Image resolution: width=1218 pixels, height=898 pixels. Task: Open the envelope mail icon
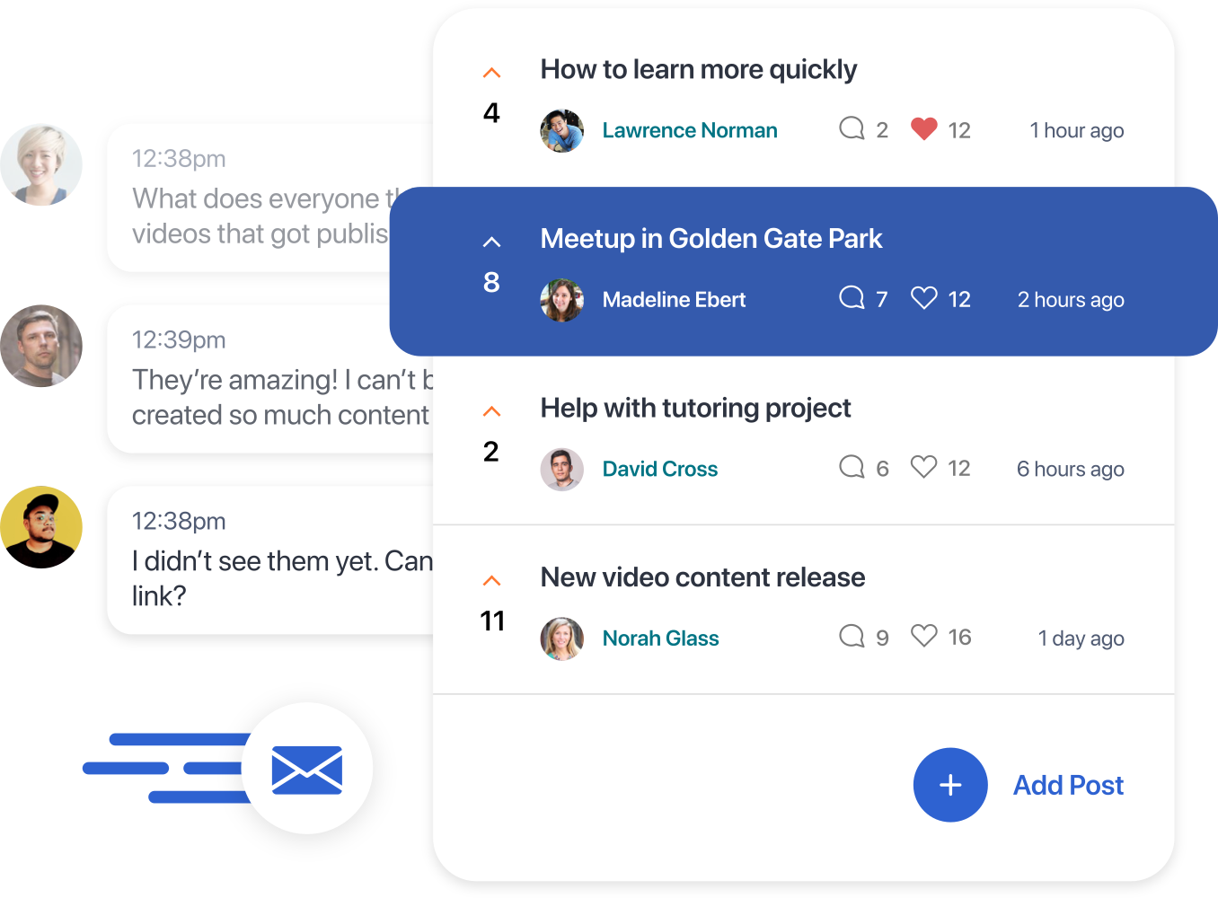tap(307, 769)
